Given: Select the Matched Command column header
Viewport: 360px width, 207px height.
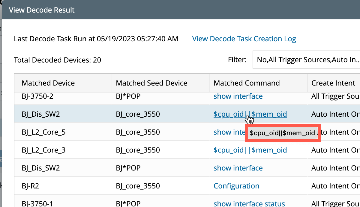Looking at the screenshot, I should [x=247, y=83].
